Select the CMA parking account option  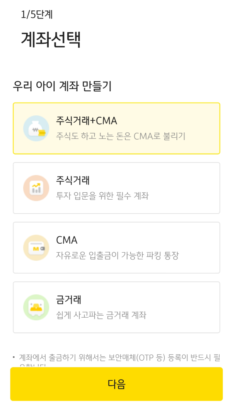coord(116,248)
